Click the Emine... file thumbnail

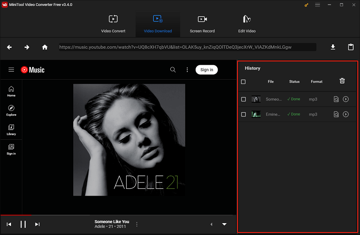coord(256,114)
